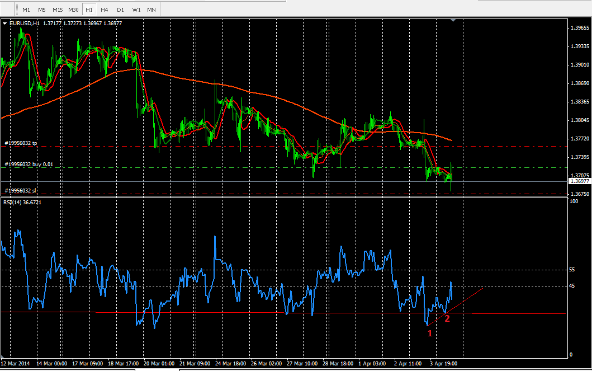Screen dimensions: 592x371
Task: Click the 3 Apr 19:00 time label
Action: (444, 363)
